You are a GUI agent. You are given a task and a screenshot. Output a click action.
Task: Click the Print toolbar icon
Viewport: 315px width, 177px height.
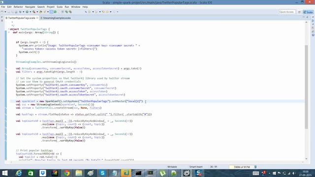pos(16,12)
